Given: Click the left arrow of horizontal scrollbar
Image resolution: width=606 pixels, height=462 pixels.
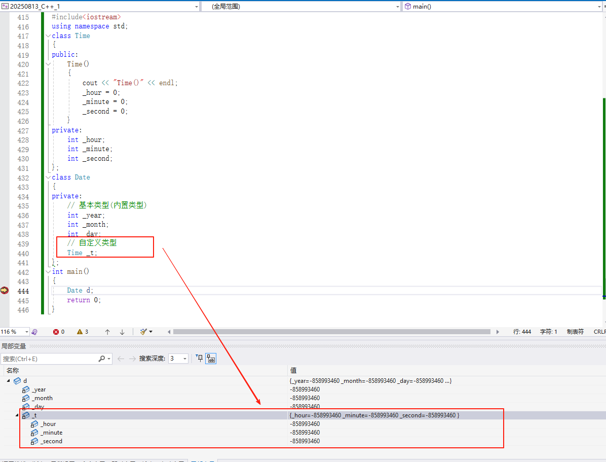Looking at the screenshot, I should [169, 332].
